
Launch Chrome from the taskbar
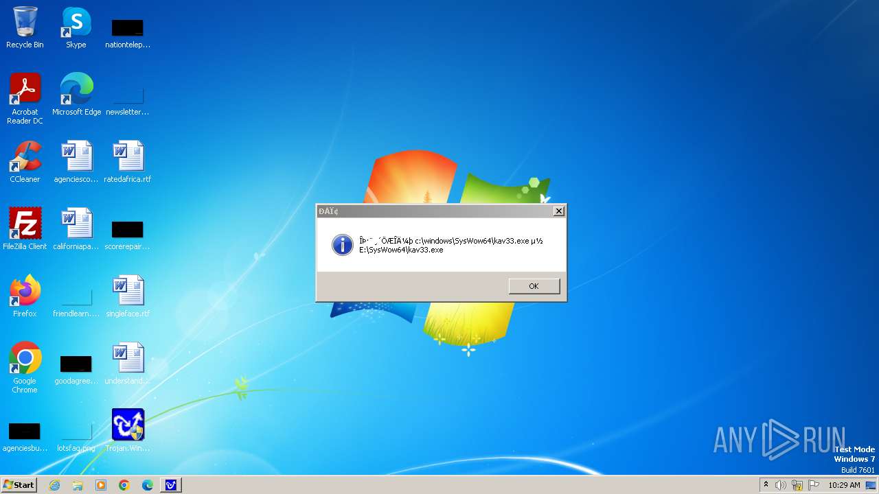click(124, 485)
